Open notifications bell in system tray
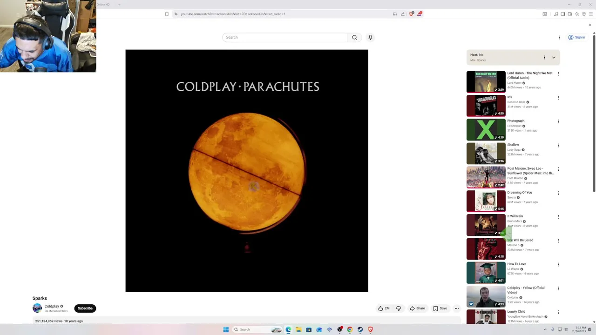596x335 pixels. [x=589, y=329]
